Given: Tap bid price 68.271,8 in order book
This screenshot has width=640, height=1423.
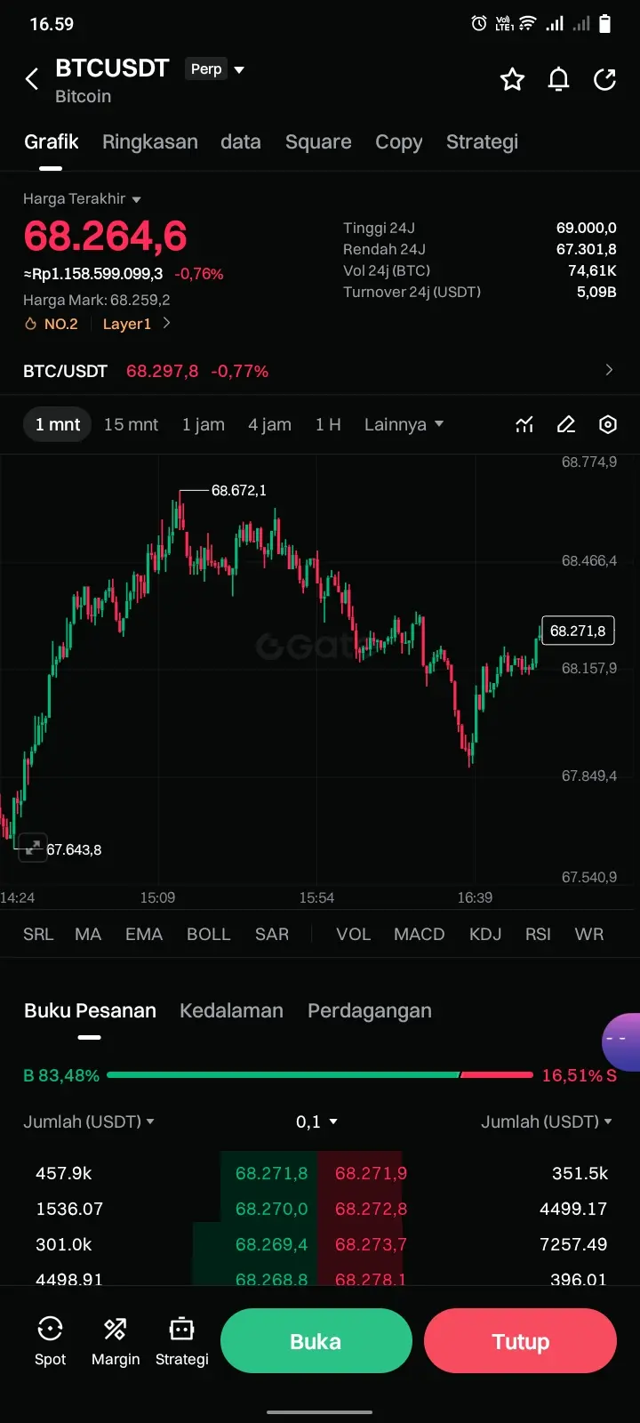Looking at the screenshot, I should [271, 1173].
